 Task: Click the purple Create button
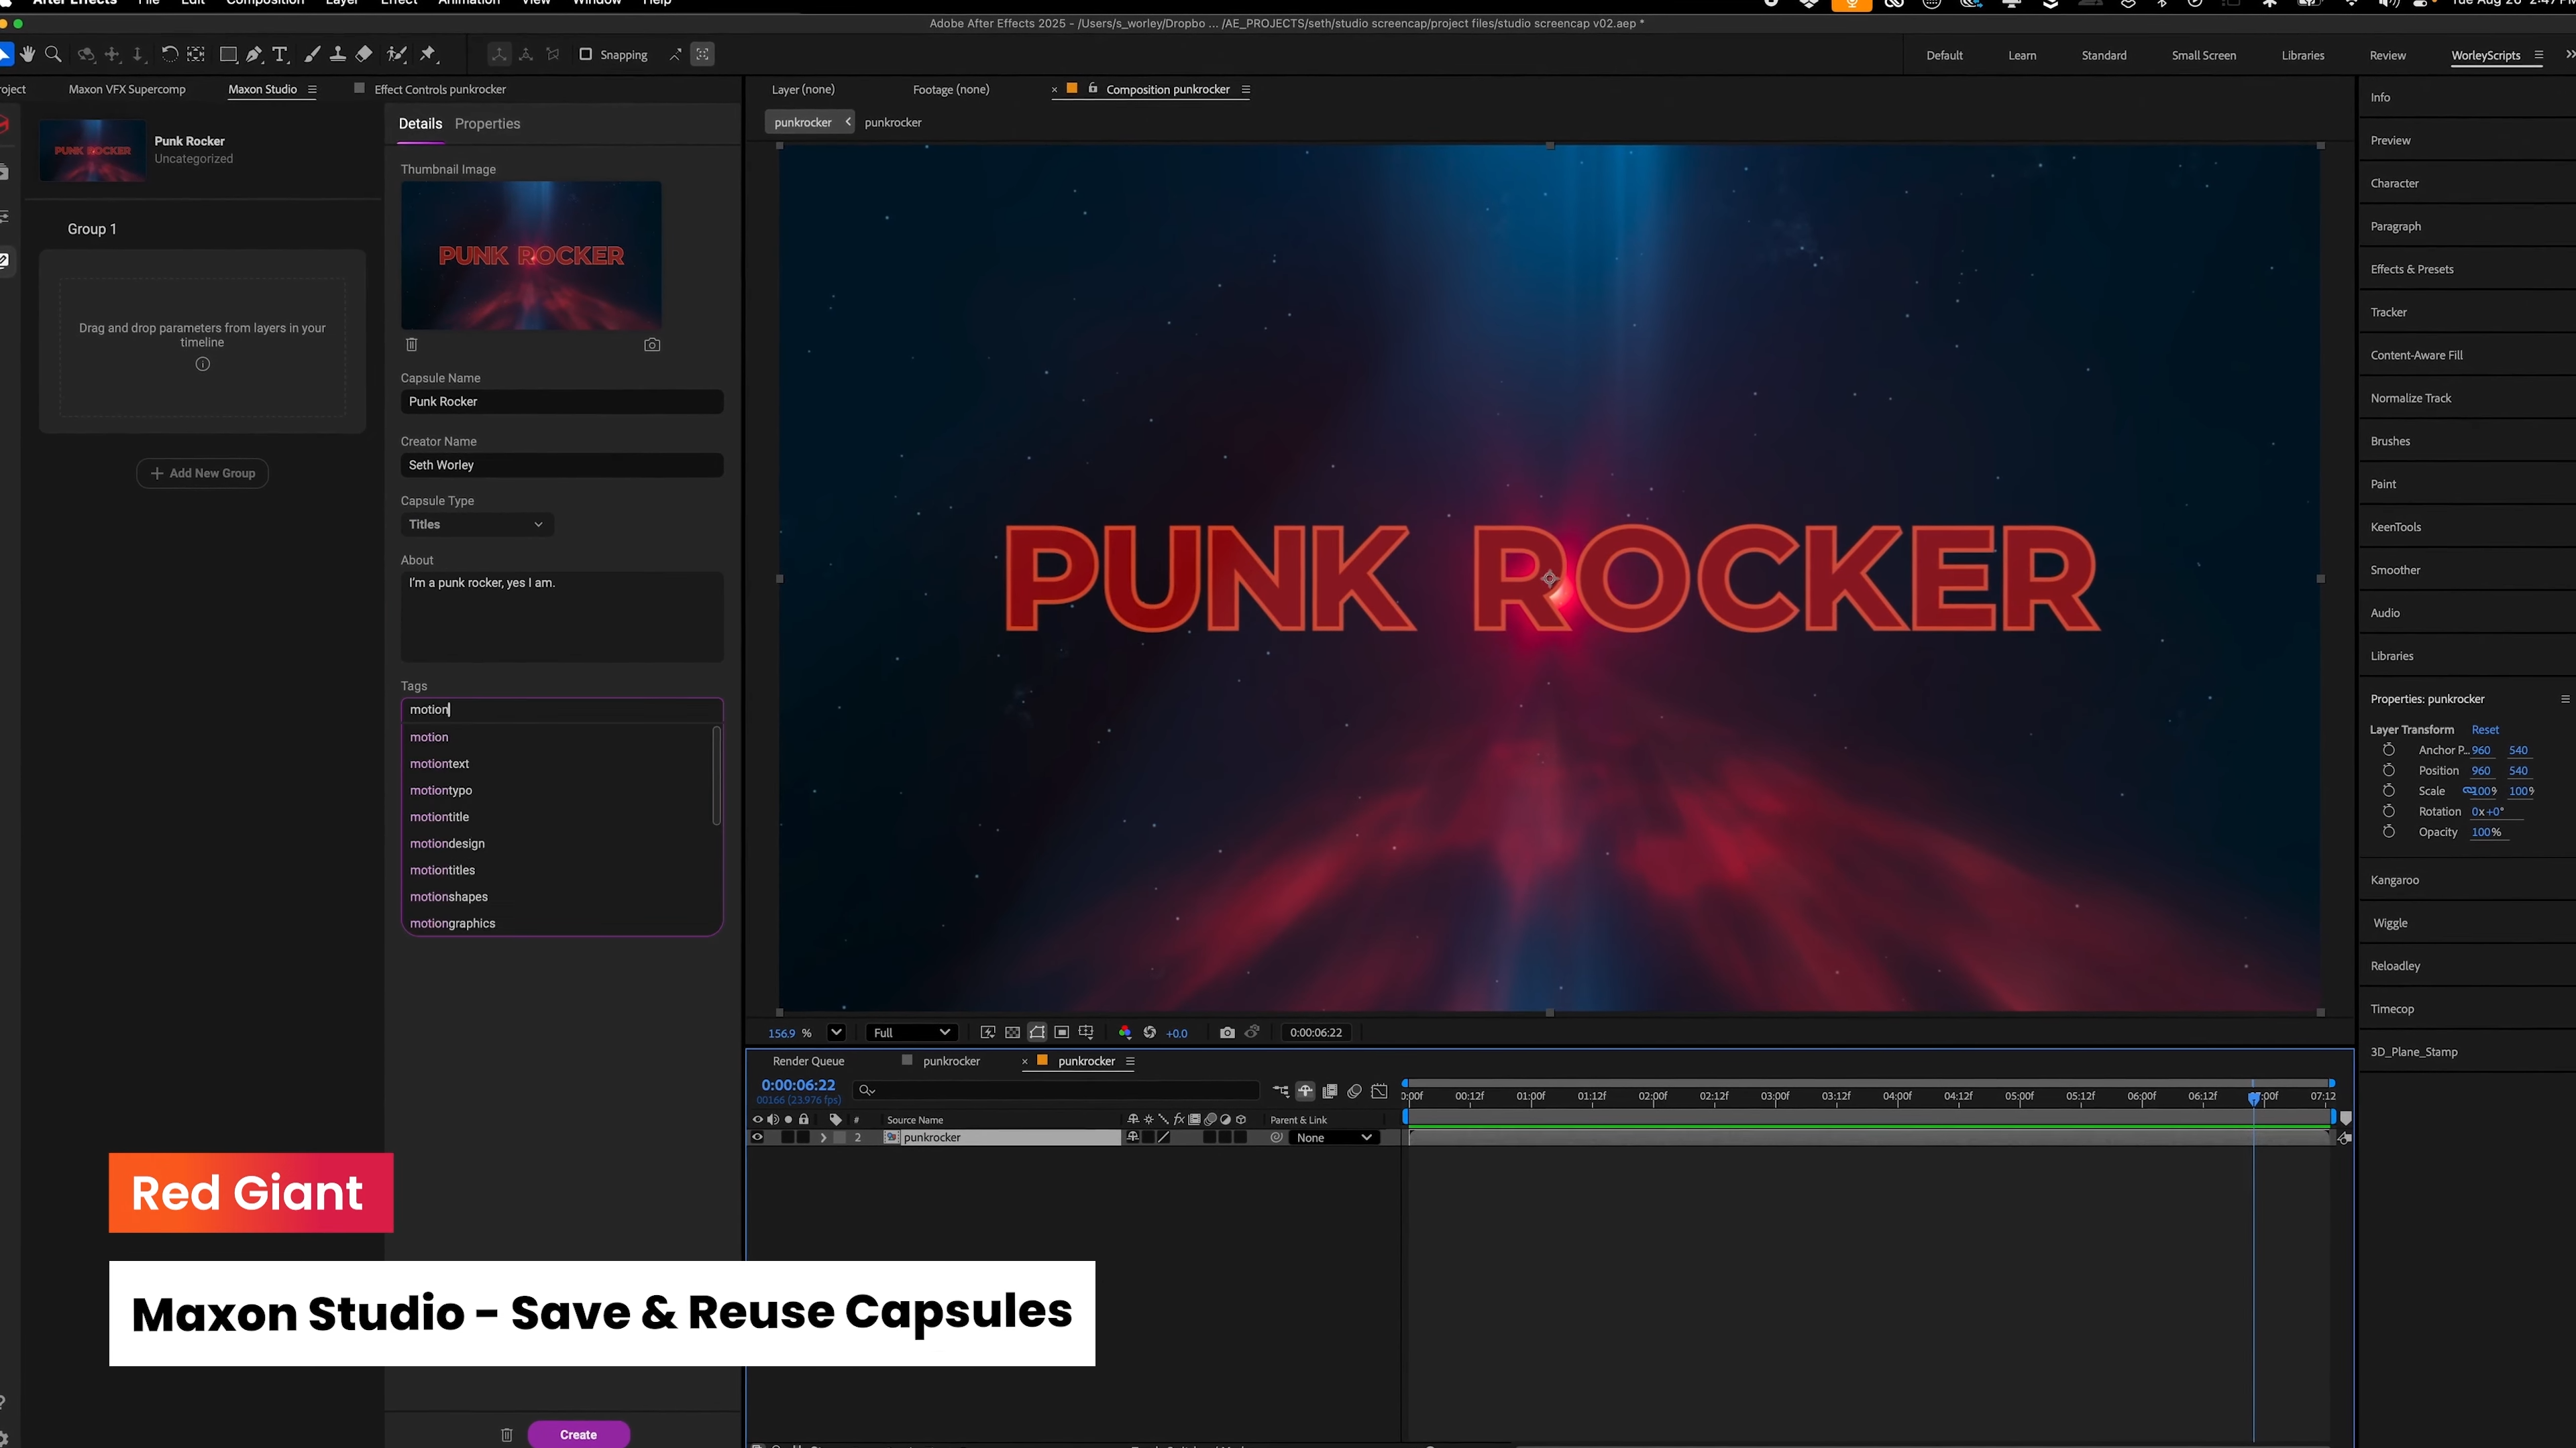point(578,1434)
